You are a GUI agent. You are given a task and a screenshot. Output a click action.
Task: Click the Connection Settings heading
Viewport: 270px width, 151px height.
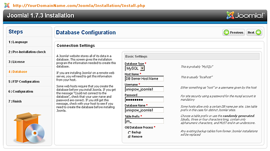[76, 45]
